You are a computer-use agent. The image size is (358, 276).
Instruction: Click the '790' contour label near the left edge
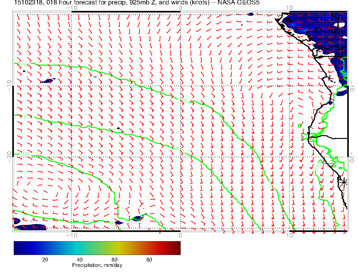pyautogui.click(x=25, y=65)
